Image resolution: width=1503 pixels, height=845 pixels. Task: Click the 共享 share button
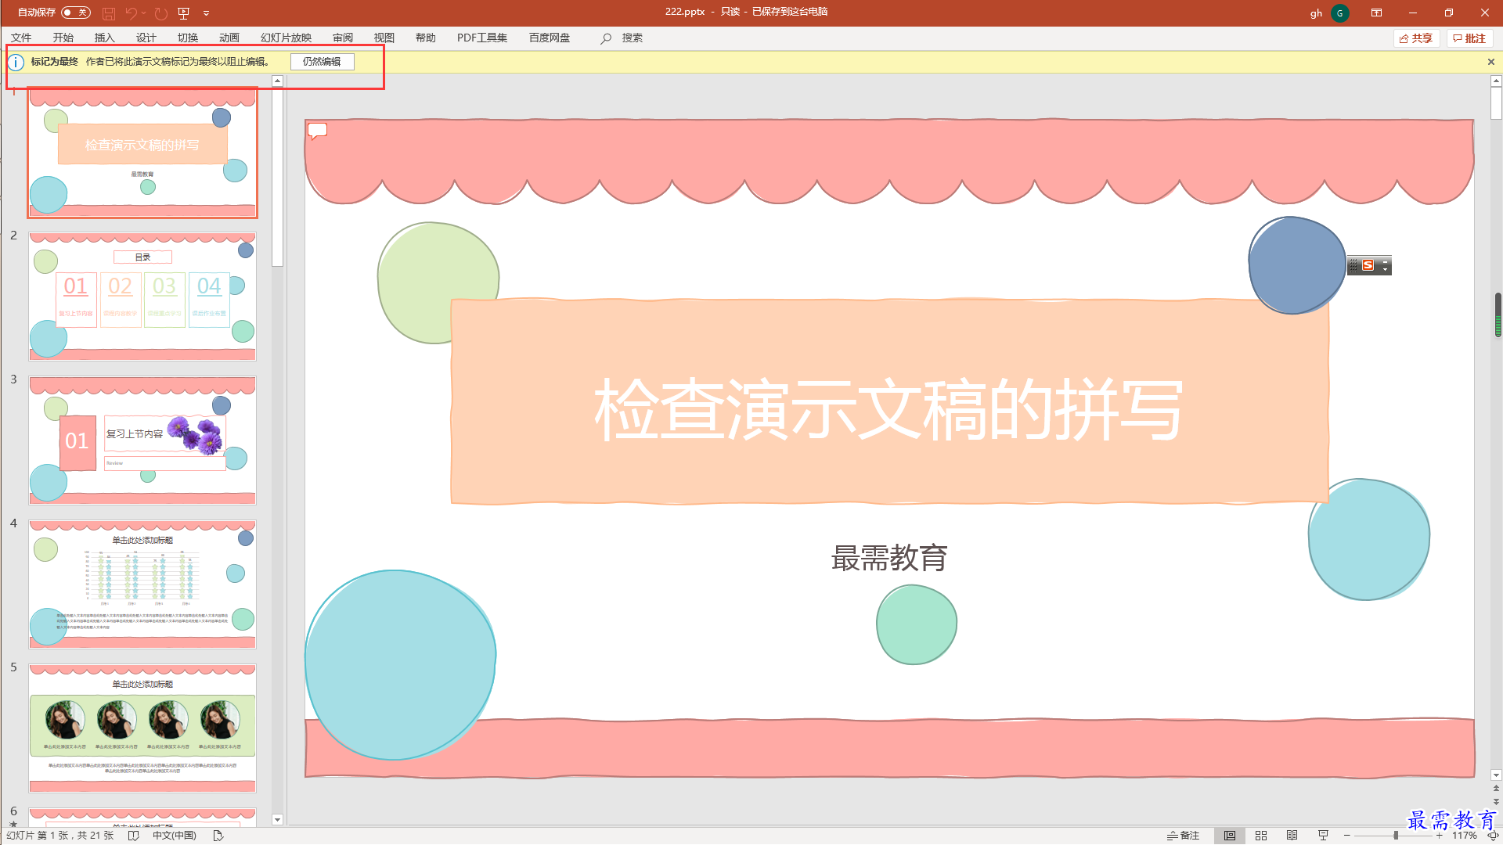tap(1416, 38)
